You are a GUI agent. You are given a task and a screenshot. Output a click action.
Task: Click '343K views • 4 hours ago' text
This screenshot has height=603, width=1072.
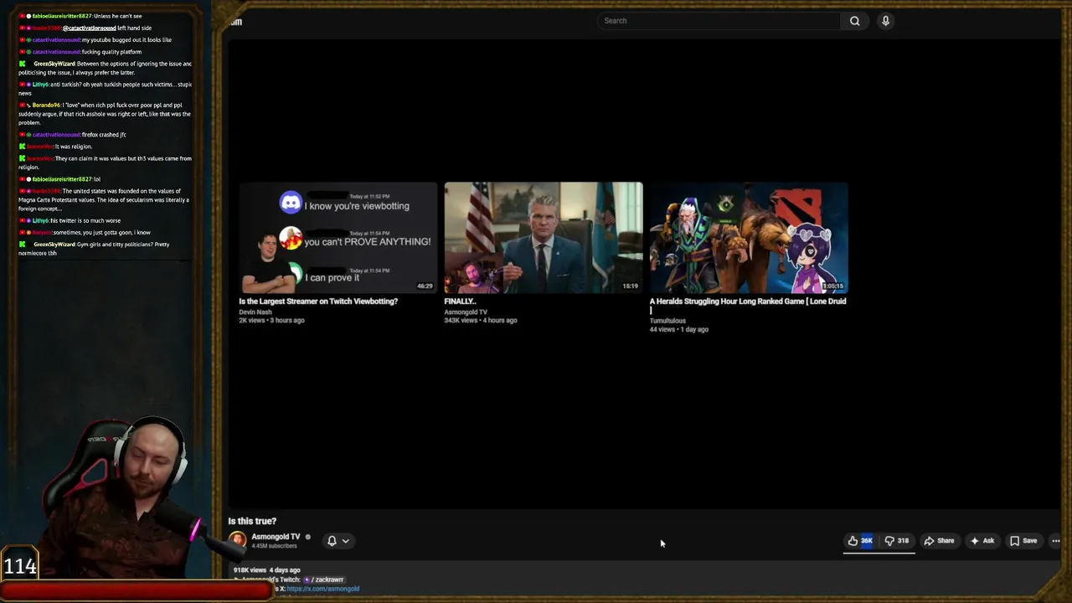(x=481, y=321)
